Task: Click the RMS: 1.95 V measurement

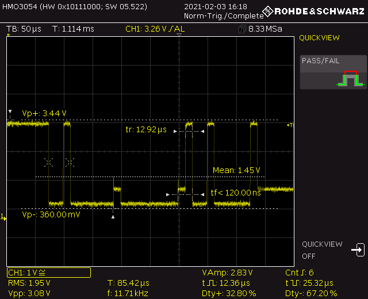Action: pos(29,283)
